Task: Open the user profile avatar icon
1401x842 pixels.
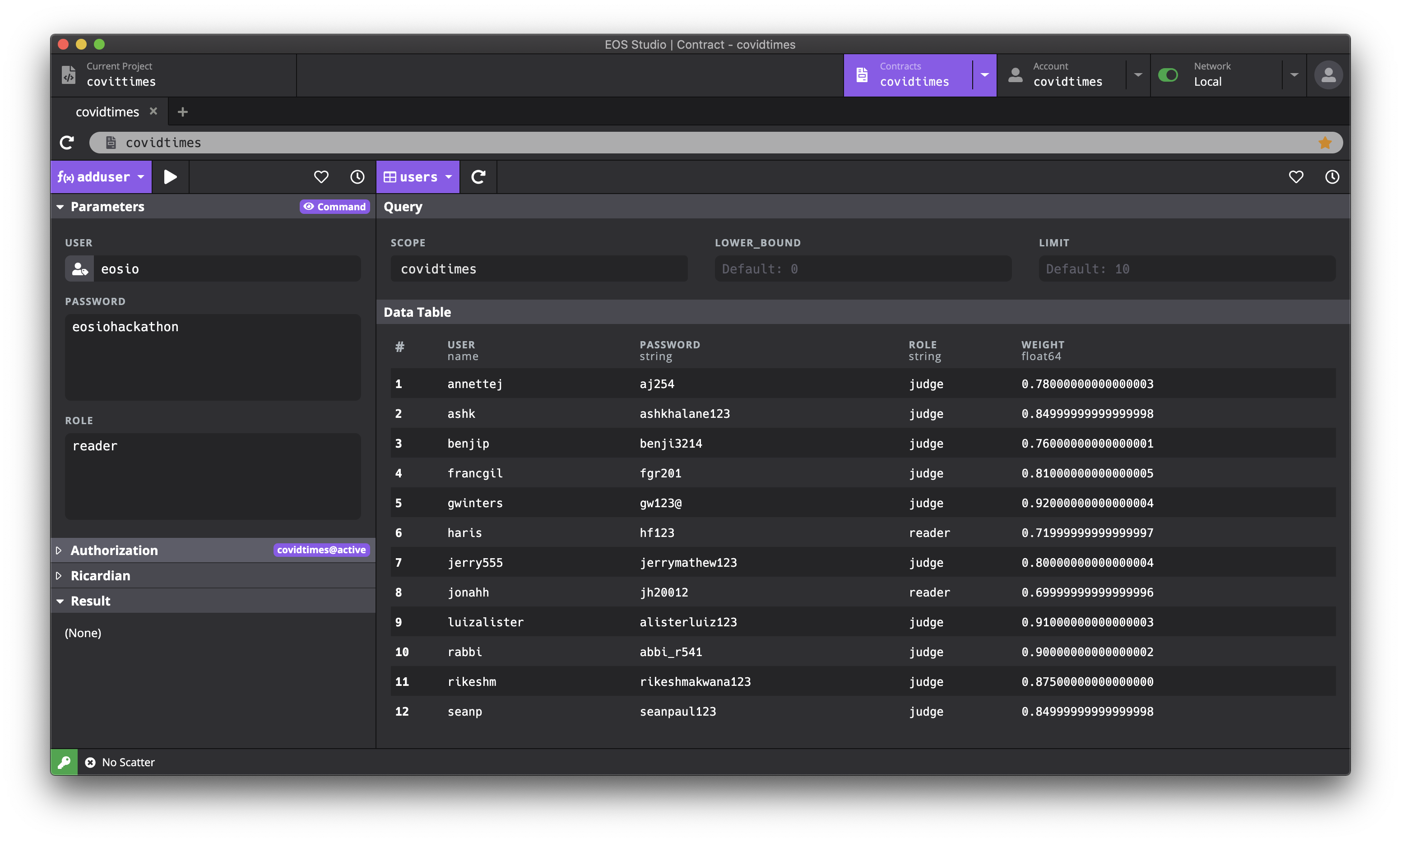Action: [1328, 75]
